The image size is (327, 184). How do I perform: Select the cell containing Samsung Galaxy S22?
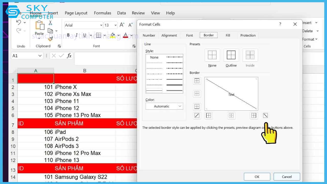coord(85,177)
